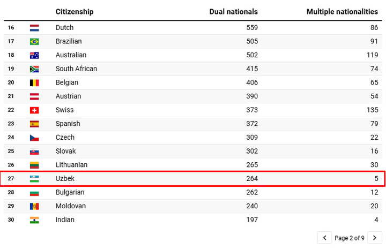This screenshot has height=250, width=386.
Task: Click the Moldovan flag icon
Action: click(x=34, y=206)
